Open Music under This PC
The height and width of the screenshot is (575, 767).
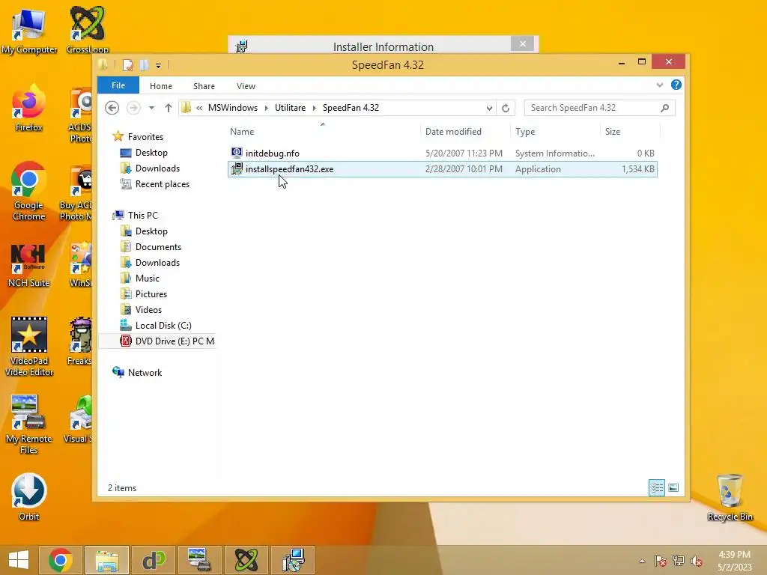click(148, 279)
